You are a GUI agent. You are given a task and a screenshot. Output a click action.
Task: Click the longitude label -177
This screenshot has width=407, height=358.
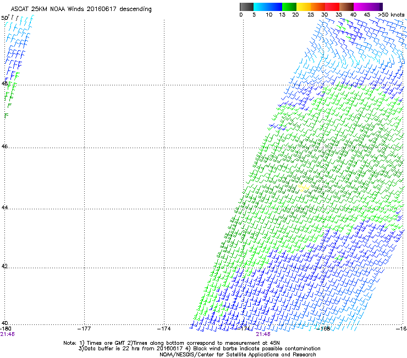84,329
